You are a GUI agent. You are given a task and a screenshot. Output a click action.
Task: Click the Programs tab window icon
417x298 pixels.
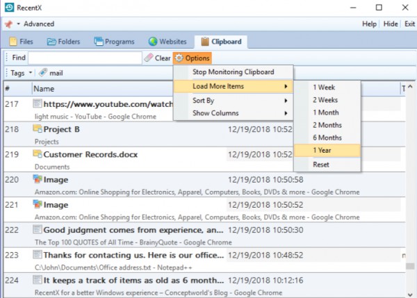point(99,42)
